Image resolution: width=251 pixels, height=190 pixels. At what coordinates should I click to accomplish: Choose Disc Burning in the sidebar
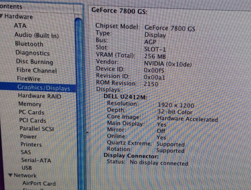35,62
